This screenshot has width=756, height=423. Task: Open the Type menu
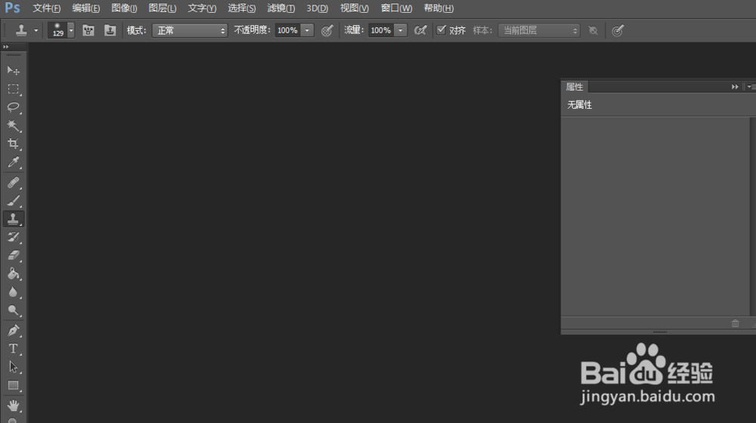click(202, 8)
